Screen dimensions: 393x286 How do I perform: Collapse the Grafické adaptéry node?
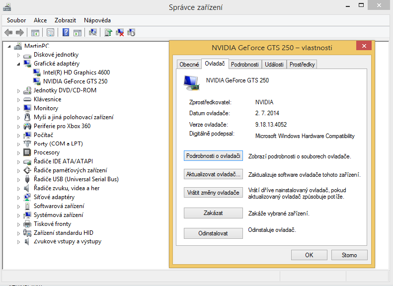tap(19, 64)
